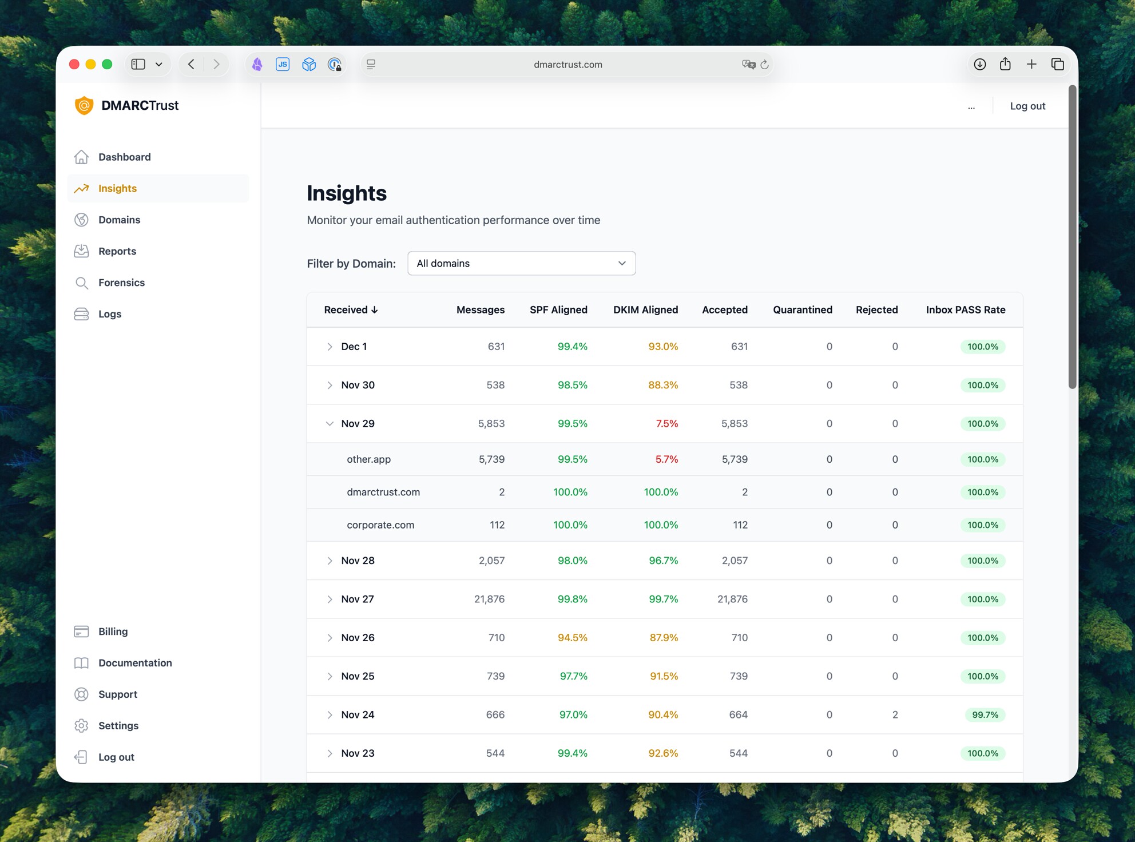Click the Reports inbox icon
This screenshot has width=1135, height=842.
[82, 251]
